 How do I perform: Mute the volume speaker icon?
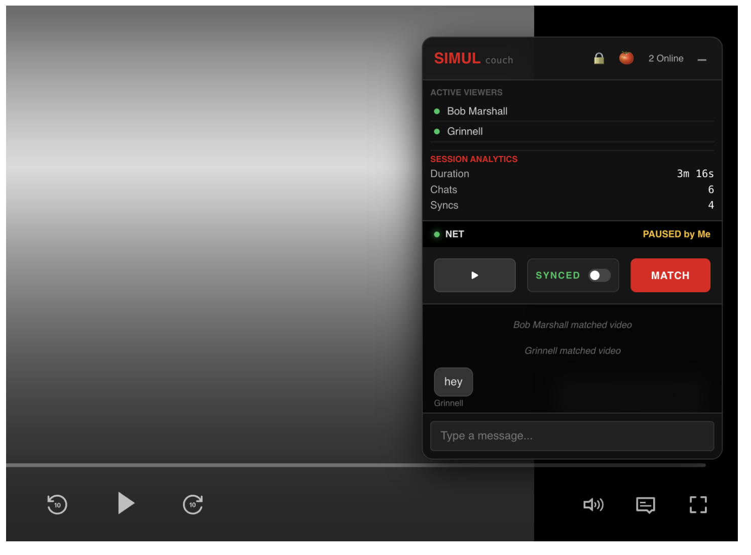(x=593, y=504)
